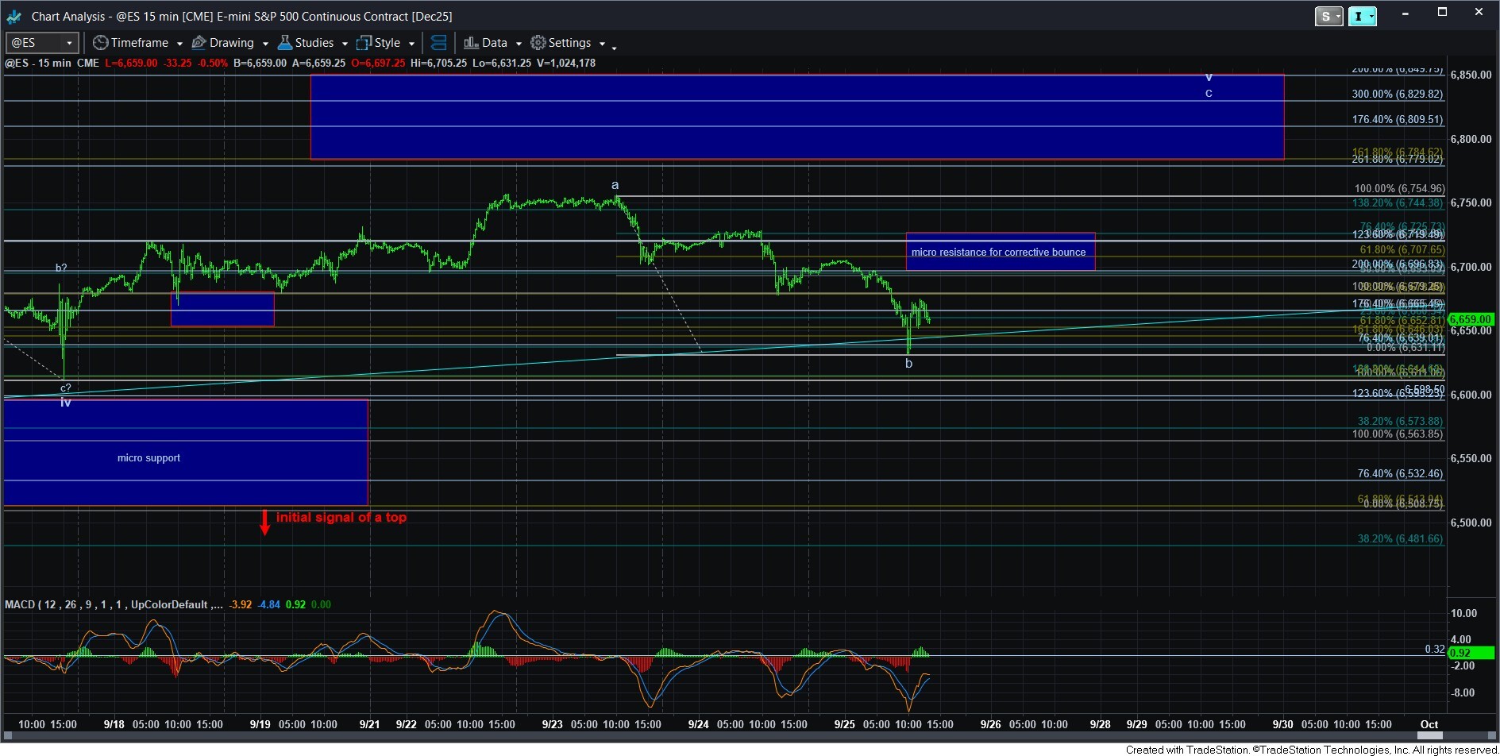Open the Timeframe dropdown arrow
Image resolution: width=1500 pixels, height=756 pixels.
(x=179, y=44)
